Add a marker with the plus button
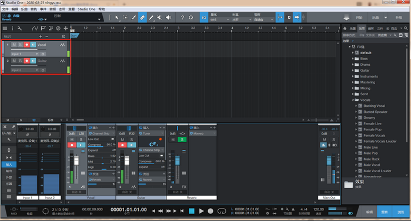 (x=41, y=36)
